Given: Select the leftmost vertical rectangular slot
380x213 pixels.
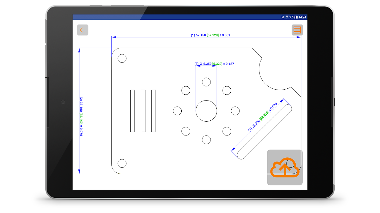Looking at the screenshot, I should [x=132, y=111].
